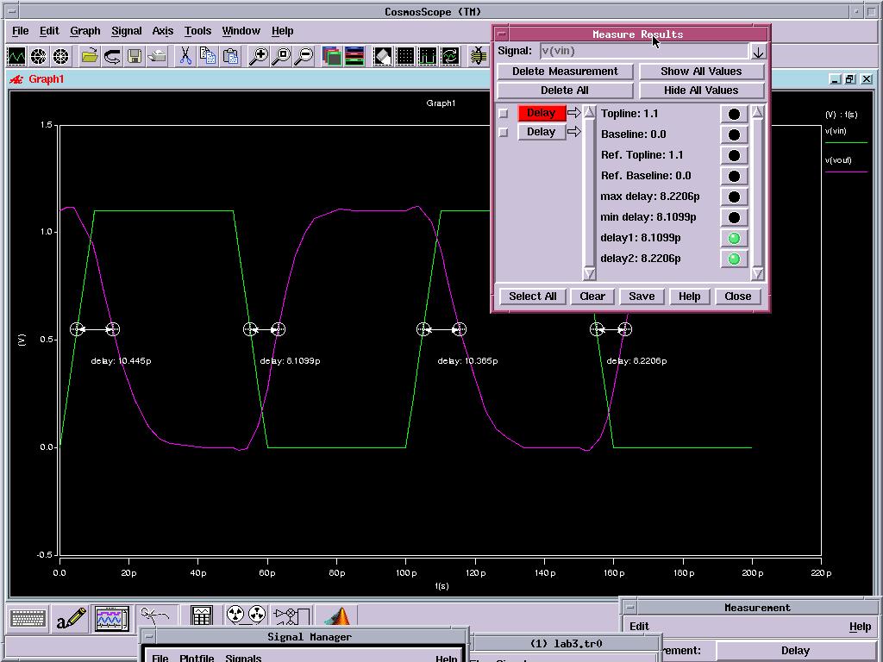Click the eraser toolbar icon
Image resolution: width=883 pixels, height=662 pixels.
click(x=382, y=56)
